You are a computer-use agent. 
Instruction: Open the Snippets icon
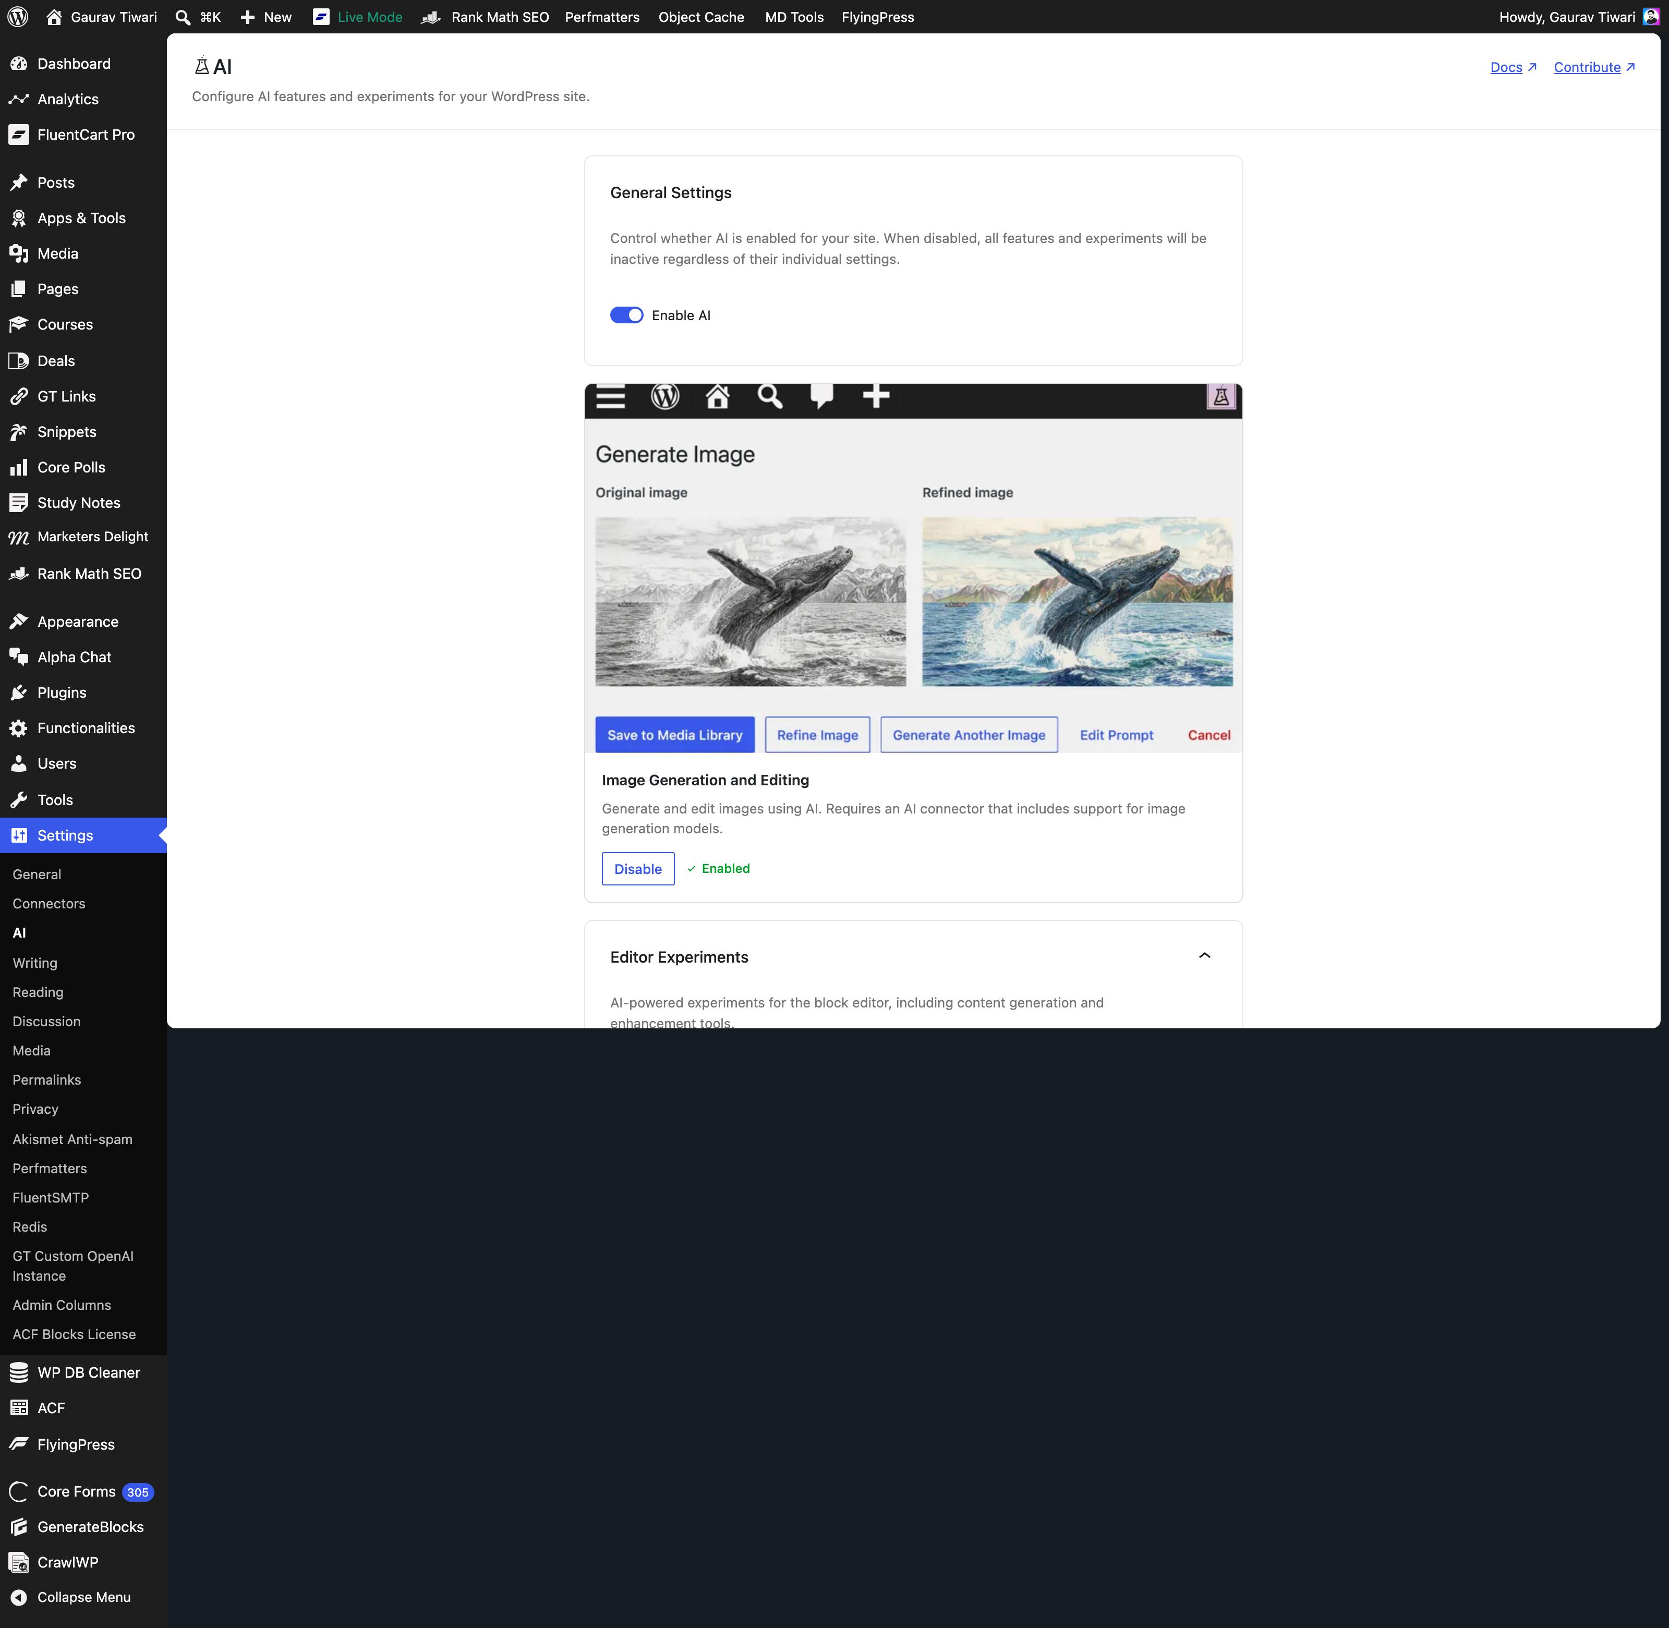click(x=19, y=432)
